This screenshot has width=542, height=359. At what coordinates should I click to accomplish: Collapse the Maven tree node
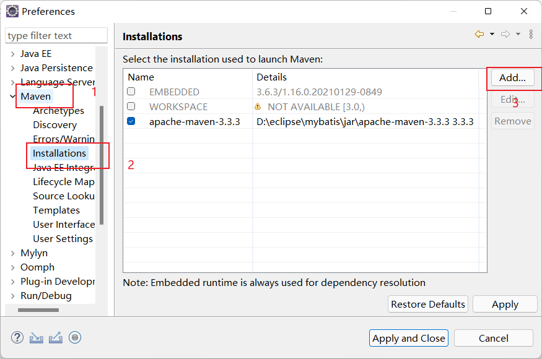(x=12, y=97)
